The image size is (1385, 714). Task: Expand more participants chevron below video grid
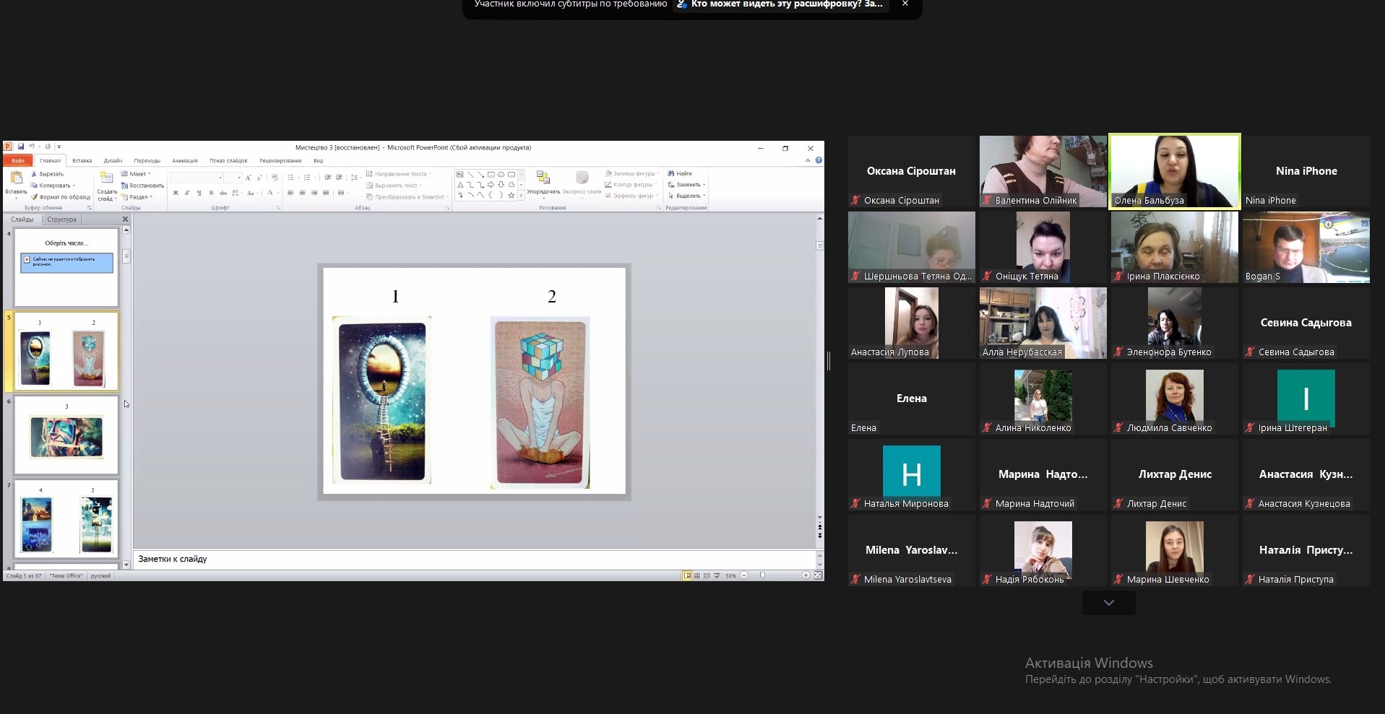tap(1108, 602)
